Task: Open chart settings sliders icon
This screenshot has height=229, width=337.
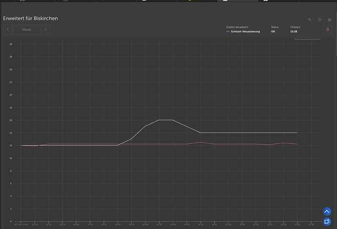Action: click(x=330, y=20)
